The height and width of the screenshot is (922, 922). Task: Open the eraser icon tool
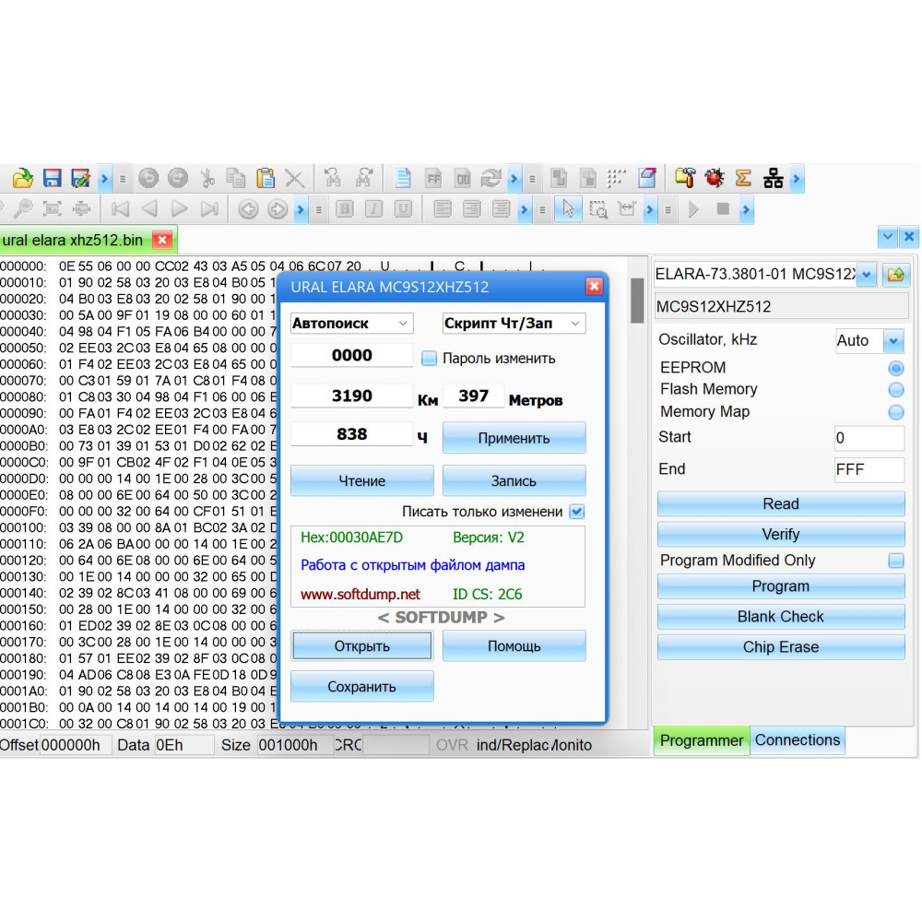click(647, 178)
